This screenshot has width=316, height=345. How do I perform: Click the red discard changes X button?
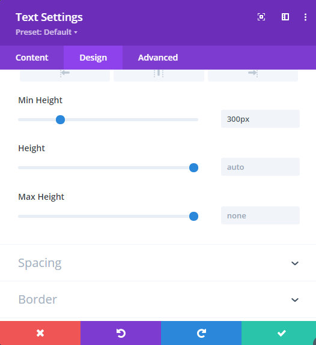point(40,333)
